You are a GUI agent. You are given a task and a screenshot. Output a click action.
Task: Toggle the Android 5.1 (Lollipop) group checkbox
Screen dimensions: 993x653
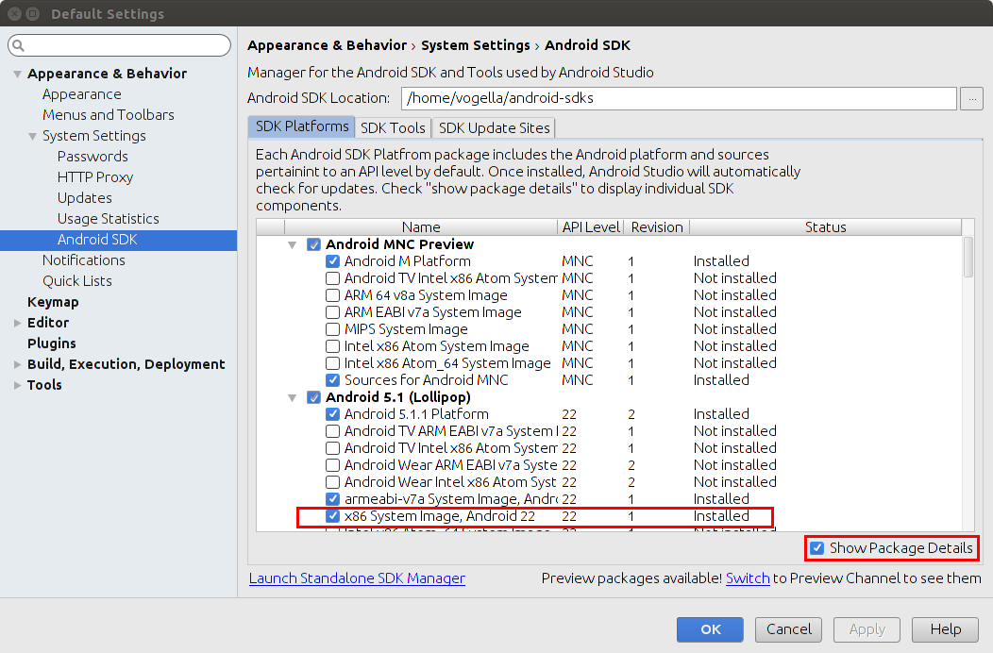313,397
